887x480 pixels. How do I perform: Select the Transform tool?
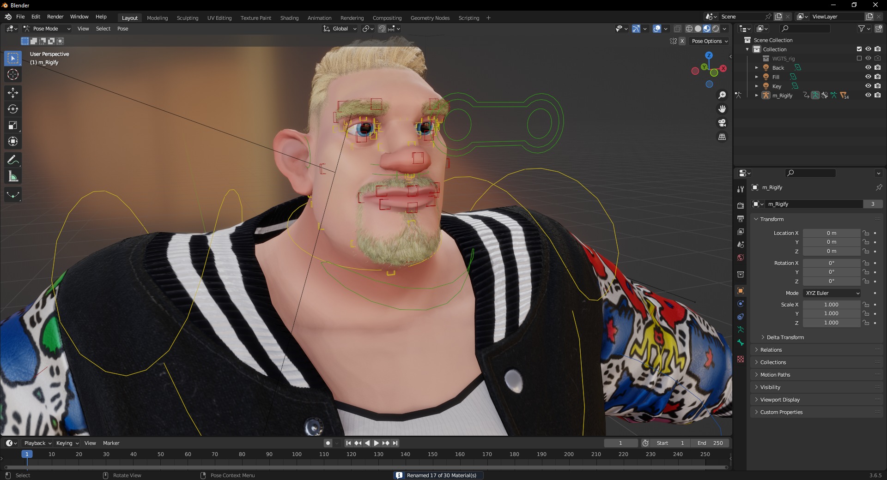point(13,141)
